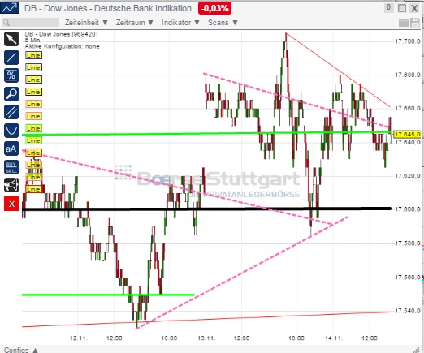Image resolution: width=424 pixels, height=353 pixels.
Task: Expand the Configs panel
Action: (x=21, y=350)
